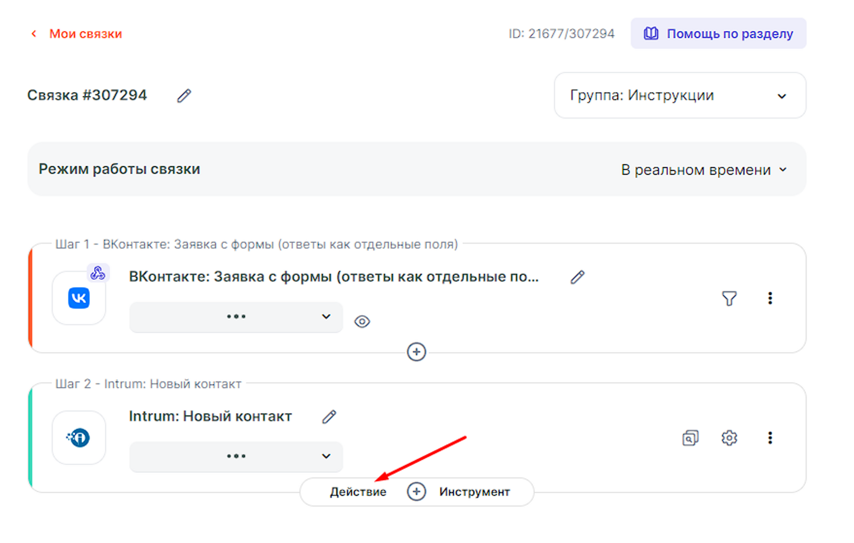Click the pencil icon beside Связка #307294

click(x=184, y=96)
